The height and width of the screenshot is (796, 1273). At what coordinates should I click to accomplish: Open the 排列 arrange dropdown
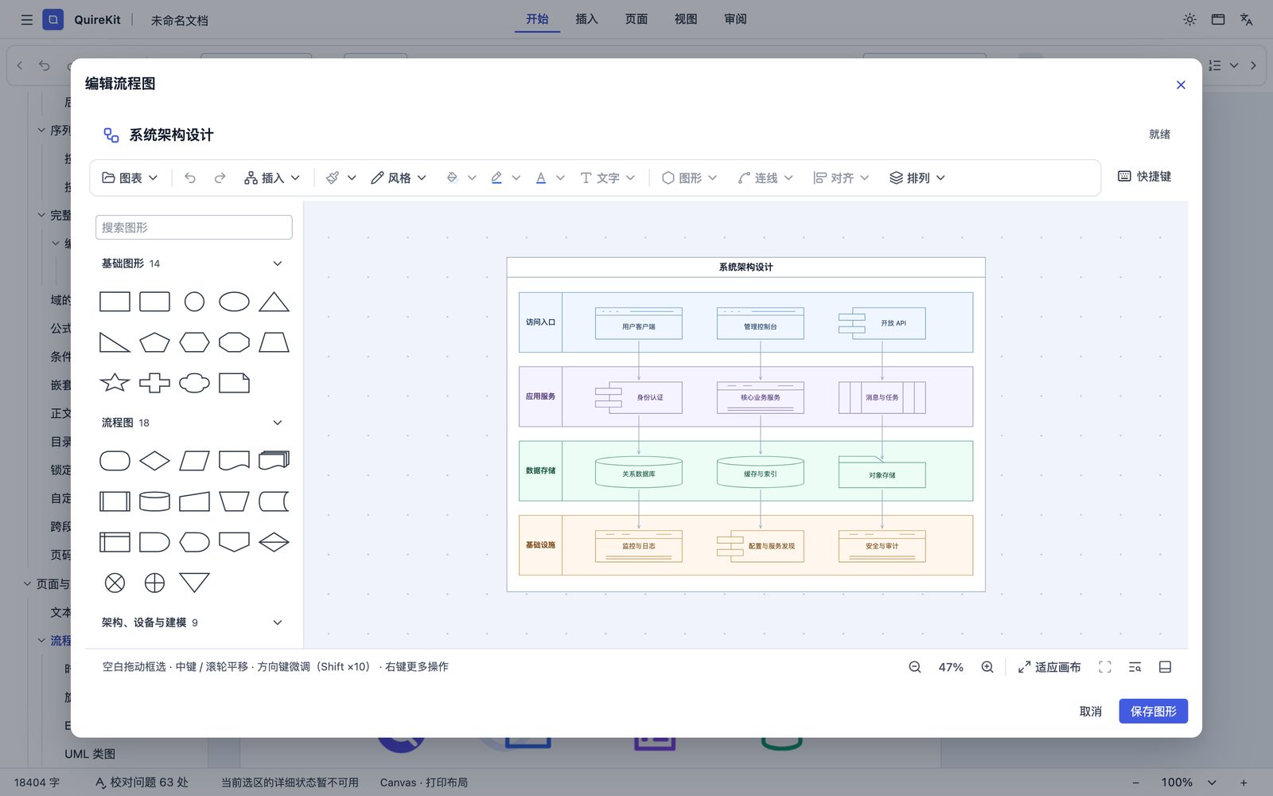(917, 178)
